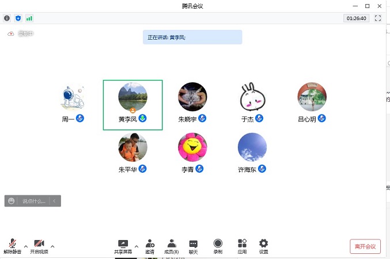390x259 pixels.
Task: Open 设置 (Settings) gear
Action: point(263,246)
